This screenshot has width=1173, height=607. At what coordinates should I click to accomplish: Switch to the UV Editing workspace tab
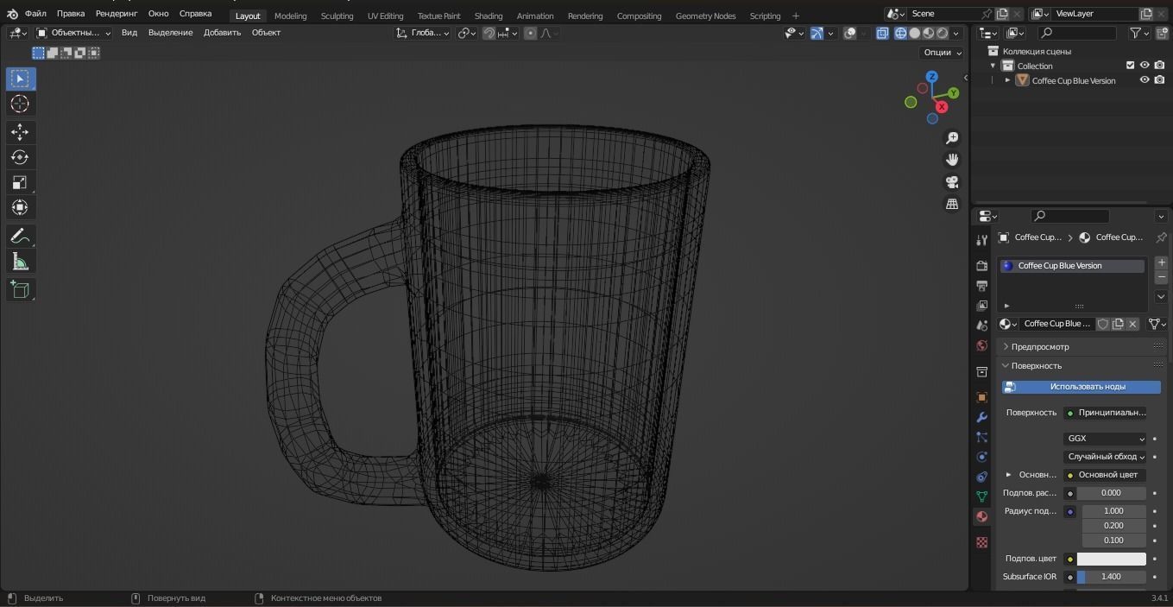385,16
